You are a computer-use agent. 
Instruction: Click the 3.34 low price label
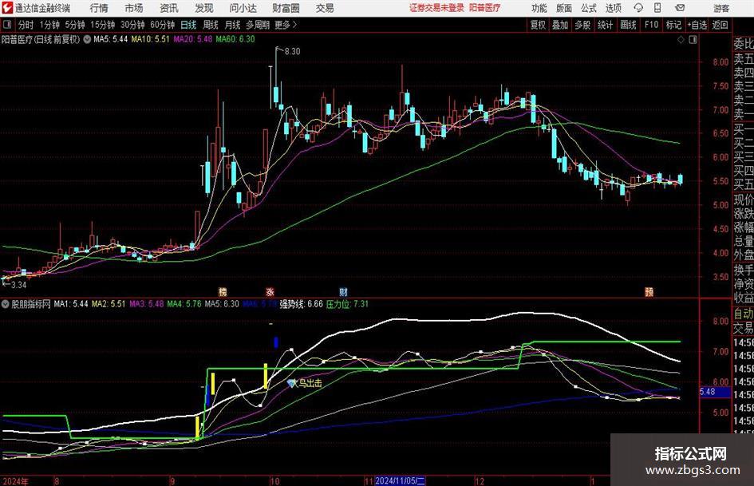[19, 285]
